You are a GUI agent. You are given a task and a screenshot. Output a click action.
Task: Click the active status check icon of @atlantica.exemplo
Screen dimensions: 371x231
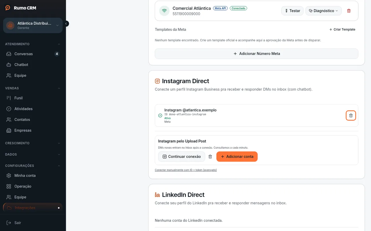(x=160, y=115)
